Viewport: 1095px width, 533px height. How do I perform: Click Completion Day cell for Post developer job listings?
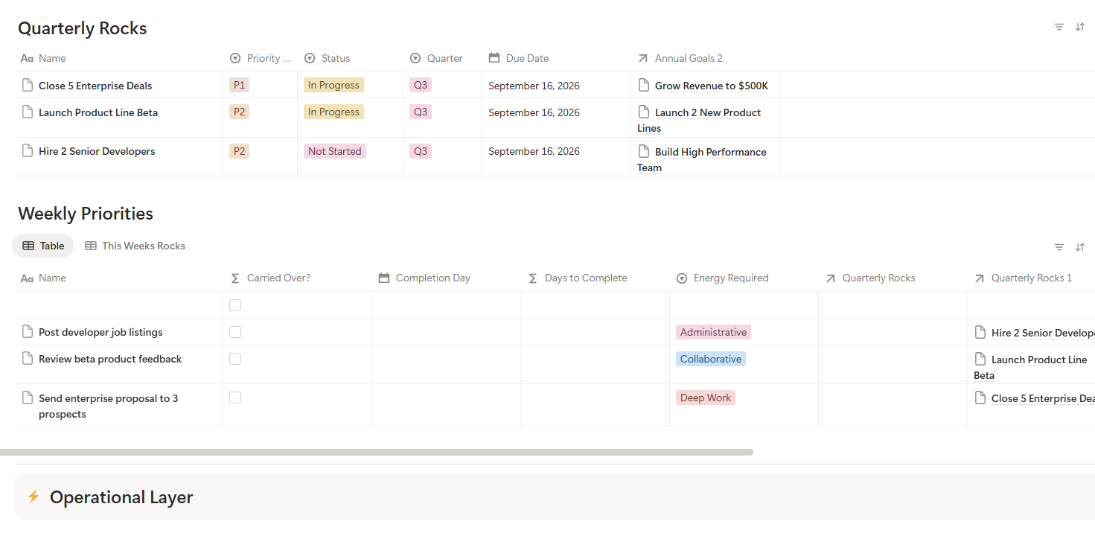446,332
